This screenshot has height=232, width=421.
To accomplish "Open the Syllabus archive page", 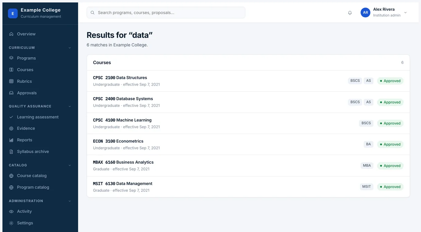I will point(40,152).
